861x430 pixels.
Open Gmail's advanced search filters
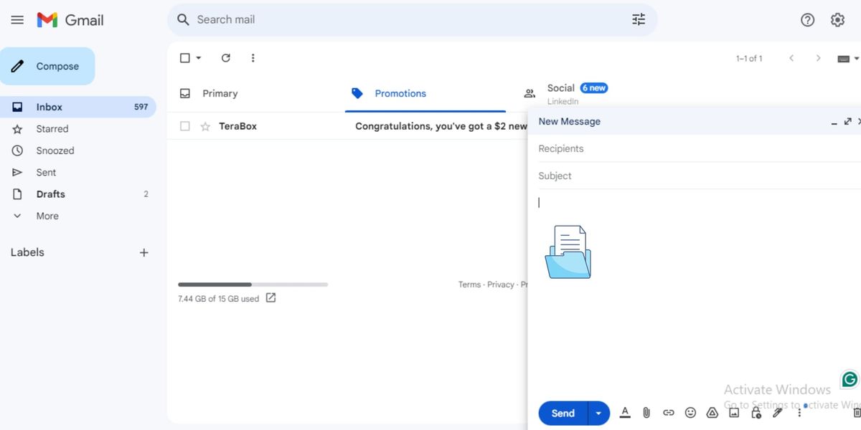[x=638, y=19]
